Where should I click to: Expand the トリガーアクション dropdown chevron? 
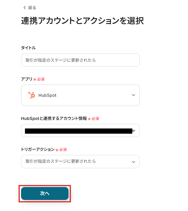pos(133,162)
